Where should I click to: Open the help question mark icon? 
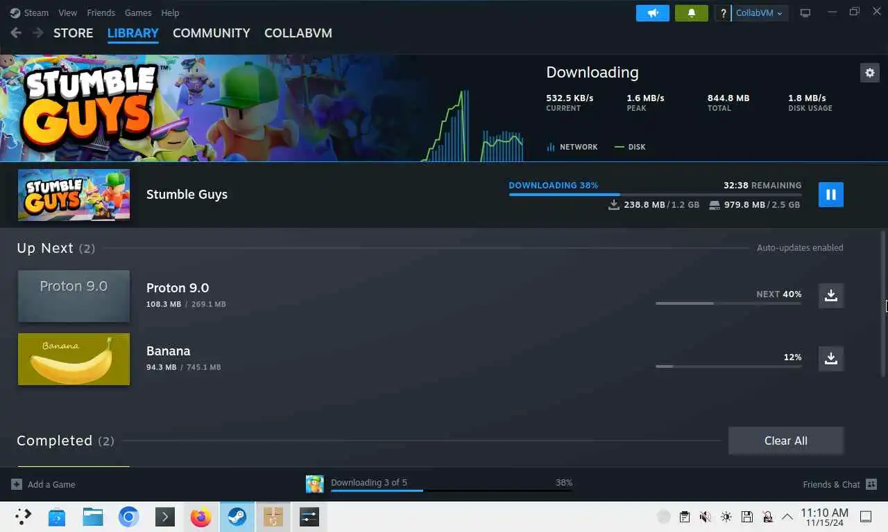tap(724, 13)
